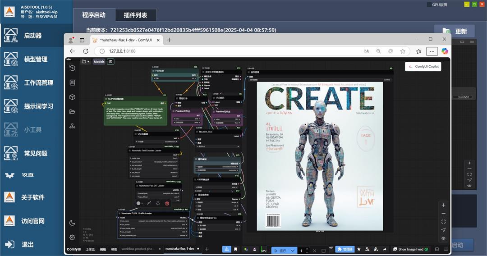The width and height of the screenshot is (487, 256).
Task: Click the fit view icon on canvas
Action: [x=443, y=221]
